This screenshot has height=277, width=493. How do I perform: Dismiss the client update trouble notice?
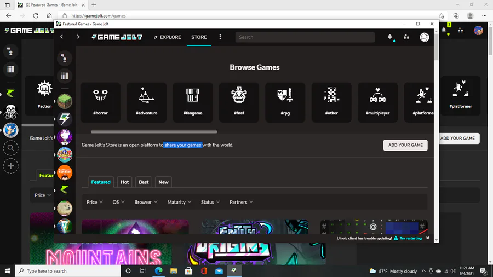tap(428, 238)
